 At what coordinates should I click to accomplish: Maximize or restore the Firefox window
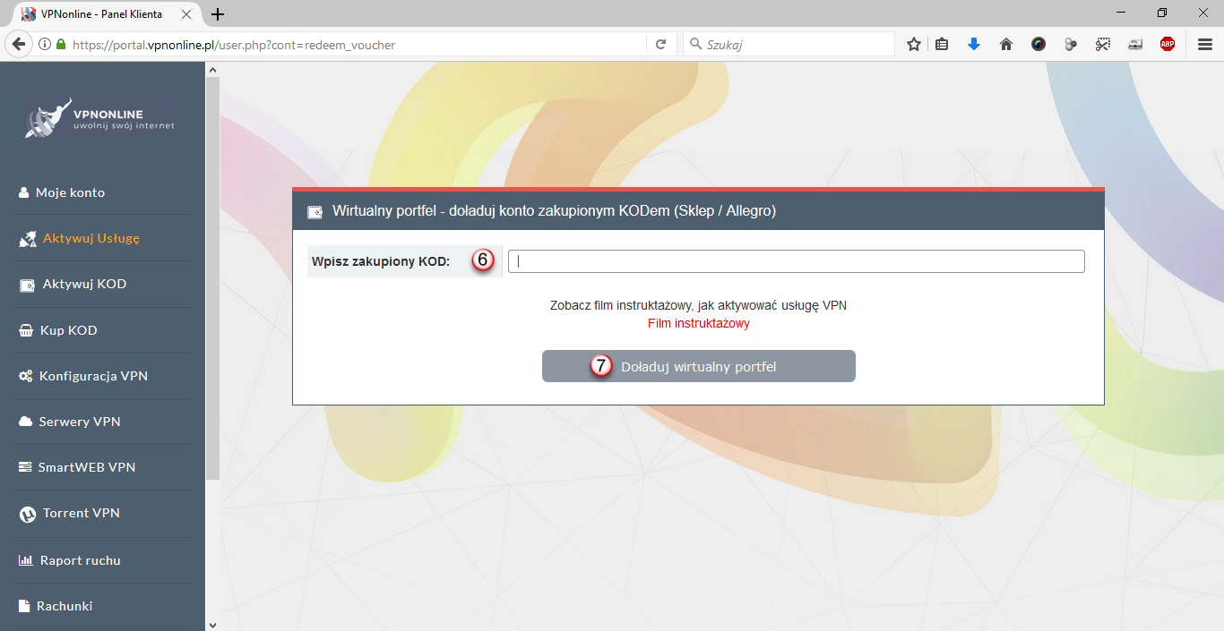pyautogui.click(x=1162, y=13)
